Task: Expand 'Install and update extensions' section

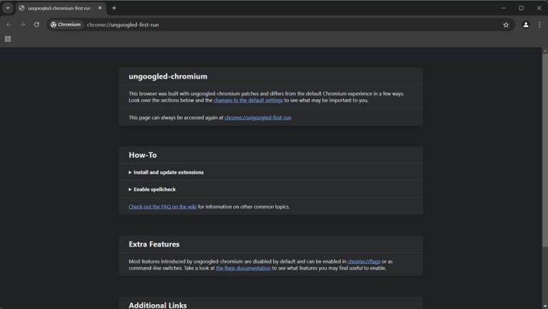Action: pos(166,172)
